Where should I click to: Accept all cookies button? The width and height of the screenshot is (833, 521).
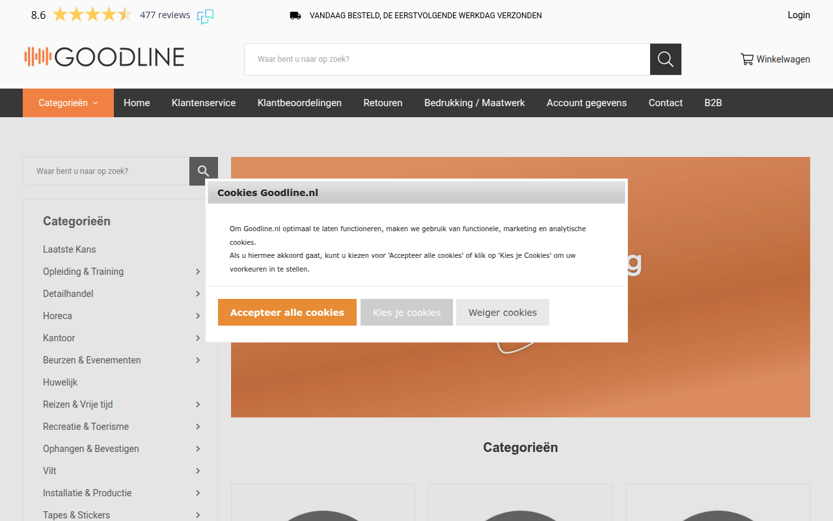tap(287, 313)
